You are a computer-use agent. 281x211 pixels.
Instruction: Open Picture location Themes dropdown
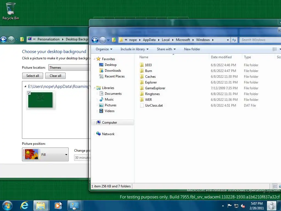[69, 68]
